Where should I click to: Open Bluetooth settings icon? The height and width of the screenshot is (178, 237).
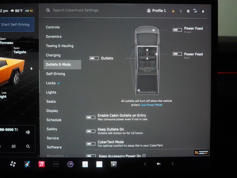click(x=181, y=11)
